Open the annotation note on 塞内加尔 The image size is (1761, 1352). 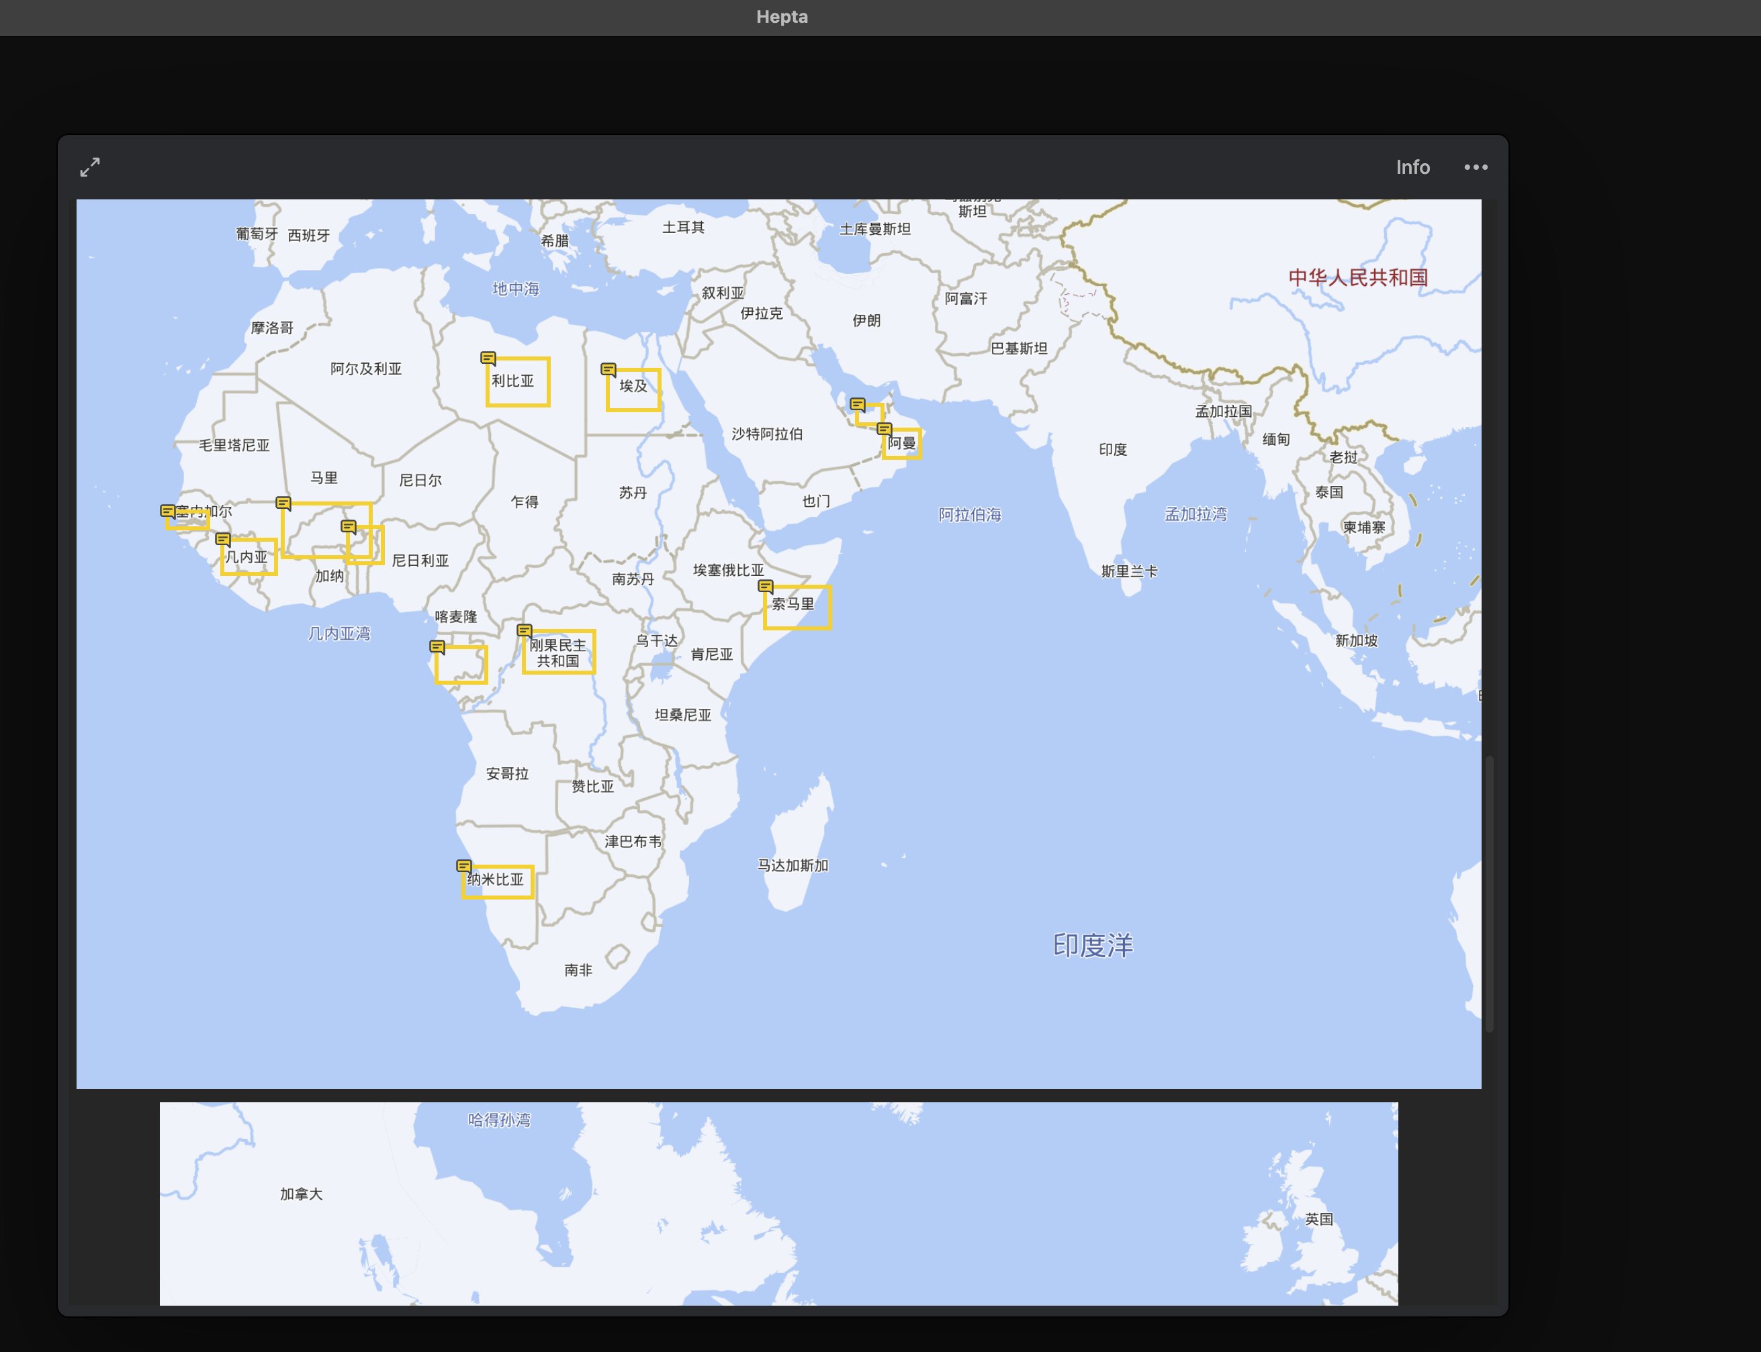coord(167,511)
